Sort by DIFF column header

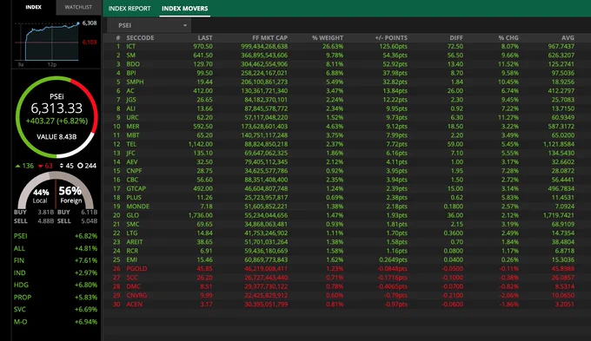456,38
